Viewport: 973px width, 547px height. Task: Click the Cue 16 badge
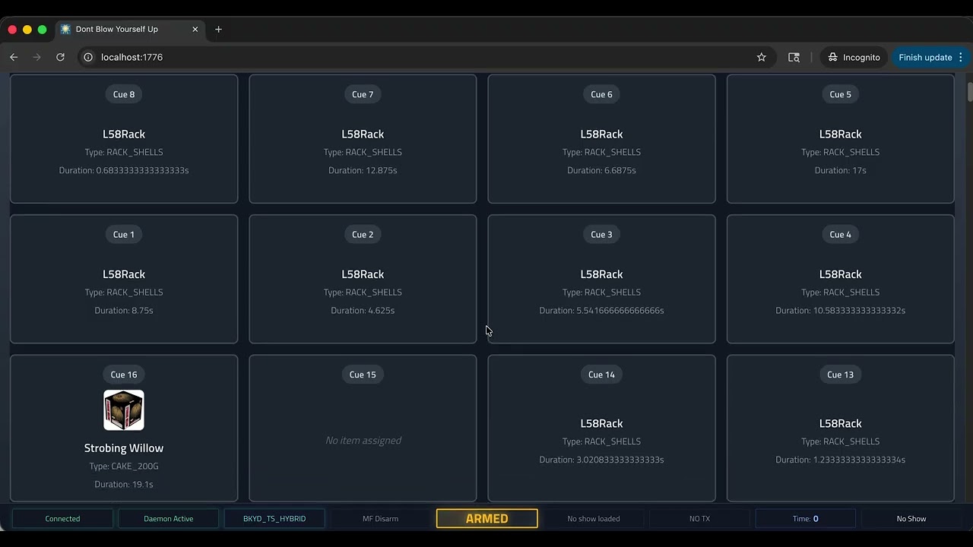[x=124, y=375]
